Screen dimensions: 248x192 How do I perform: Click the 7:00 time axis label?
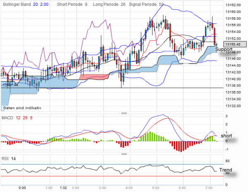click(x=209, y=188)
